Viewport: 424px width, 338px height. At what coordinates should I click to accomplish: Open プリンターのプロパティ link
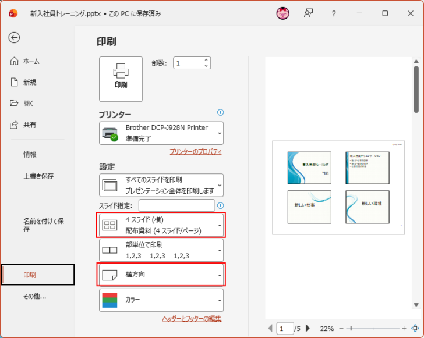point(196,151)
